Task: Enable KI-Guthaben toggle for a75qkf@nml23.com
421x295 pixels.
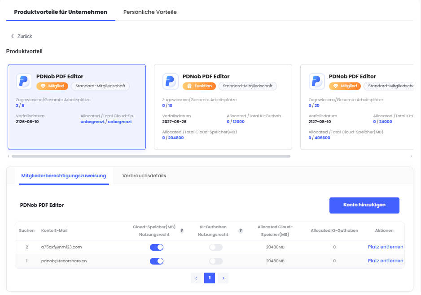Action: click(x=216, y=247)
